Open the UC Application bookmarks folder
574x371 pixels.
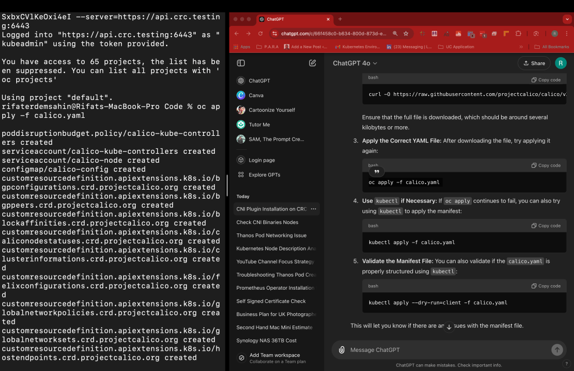click(456, 47)
